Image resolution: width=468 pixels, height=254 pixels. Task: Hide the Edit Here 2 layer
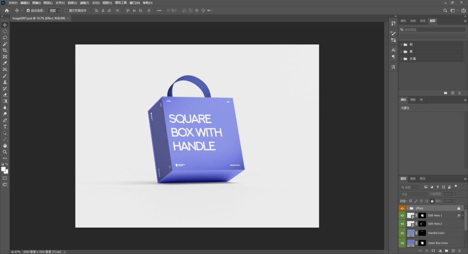pyautogui.click(x=402, y=224)
